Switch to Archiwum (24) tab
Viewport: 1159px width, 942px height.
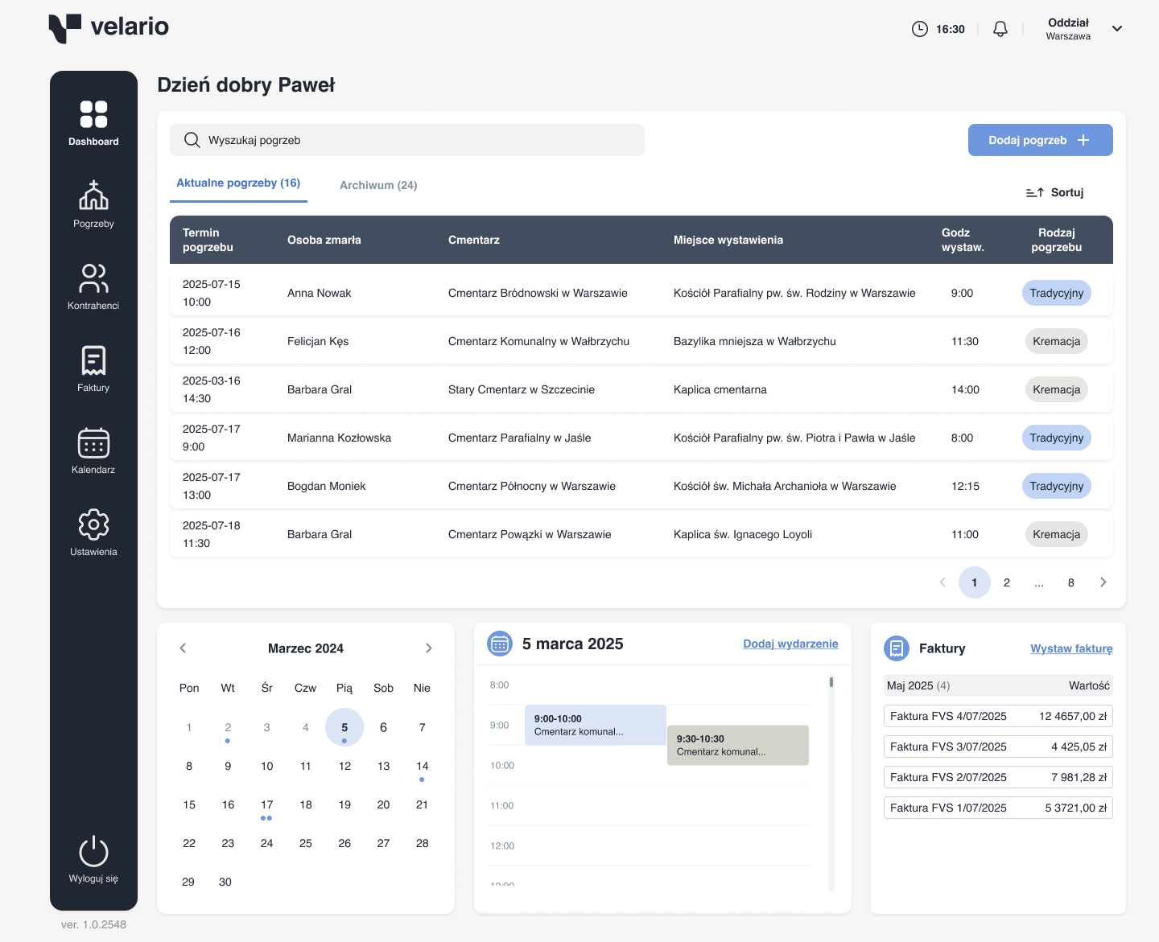click(x=378, y=185)
